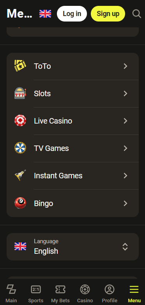Click the TV Games wheel icon
145x305 pixels.
[20, 148]
